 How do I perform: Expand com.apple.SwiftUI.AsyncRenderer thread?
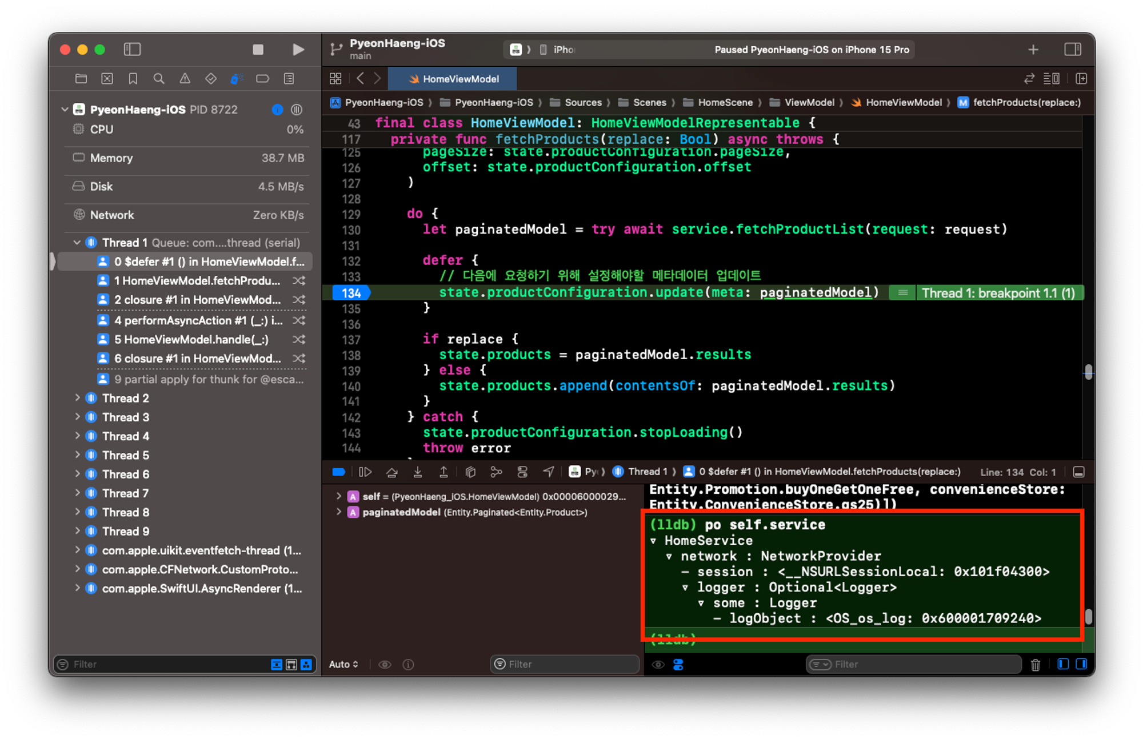[x=77, y=589]
